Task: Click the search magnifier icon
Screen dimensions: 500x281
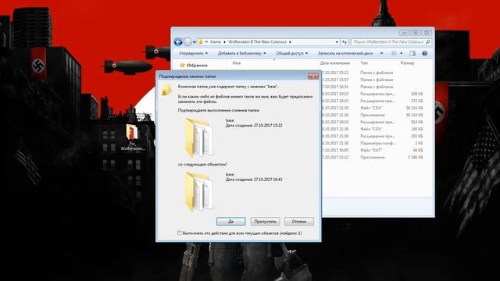Action: (428, 41)
